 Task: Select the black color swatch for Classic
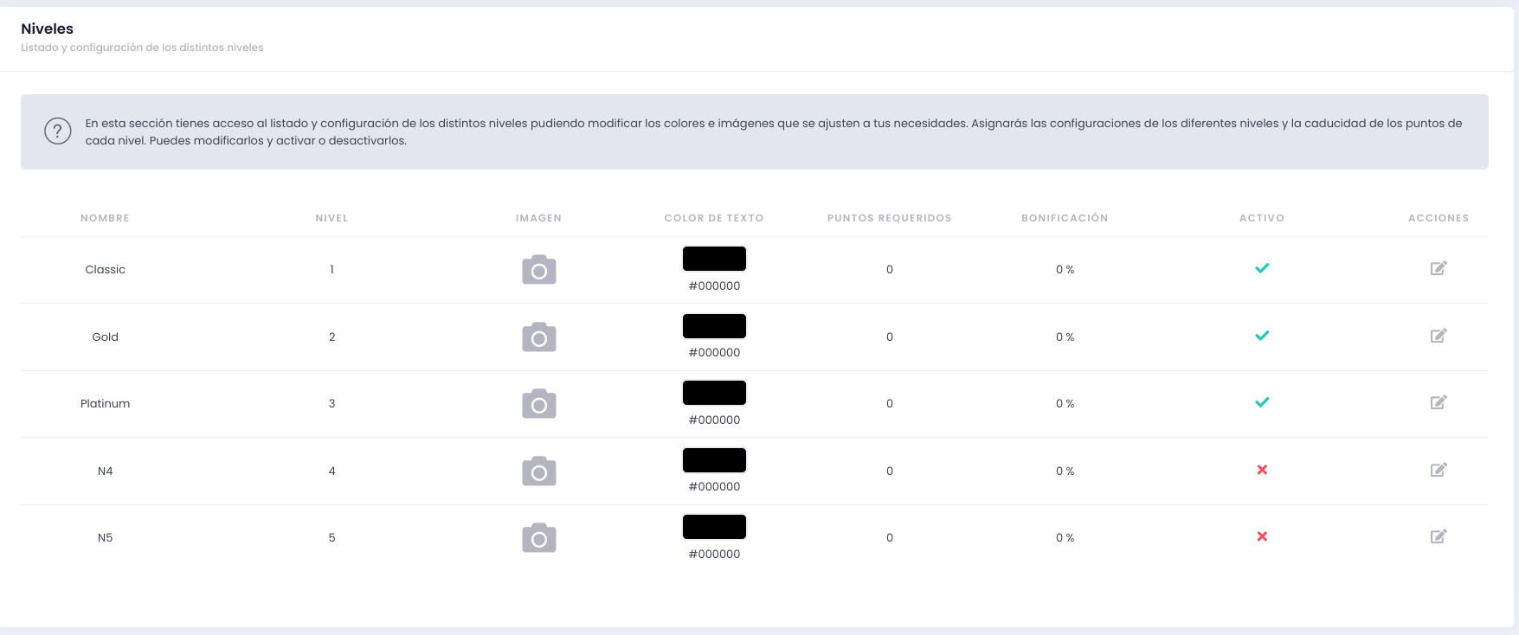point(714,259)
